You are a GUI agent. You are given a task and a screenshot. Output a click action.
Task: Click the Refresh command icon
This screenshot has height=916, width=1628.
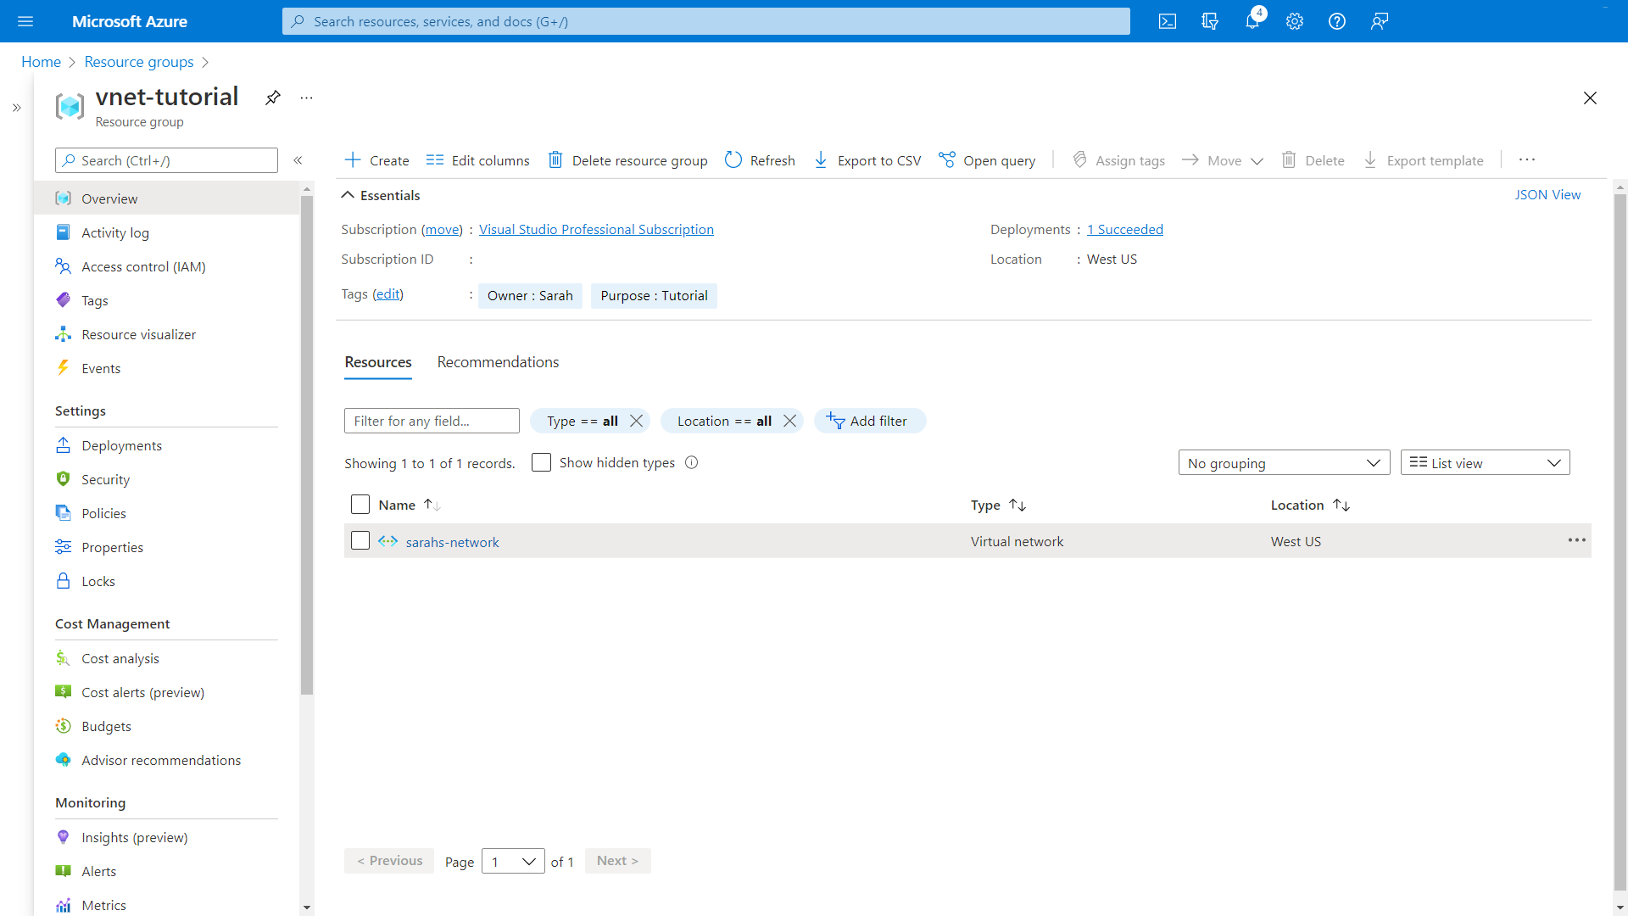(x=733, y=159)
